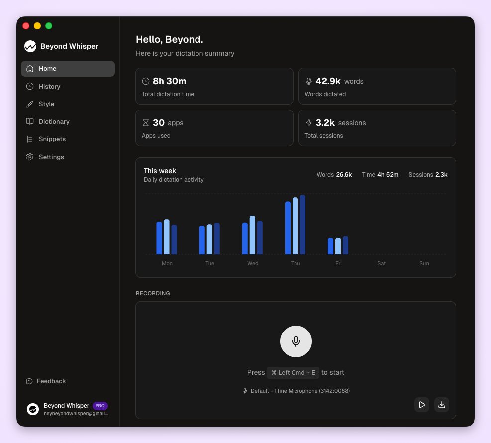Play the last recording
Image resolution: width=491 pixels, height=443 pixels.
pos(422,405)
